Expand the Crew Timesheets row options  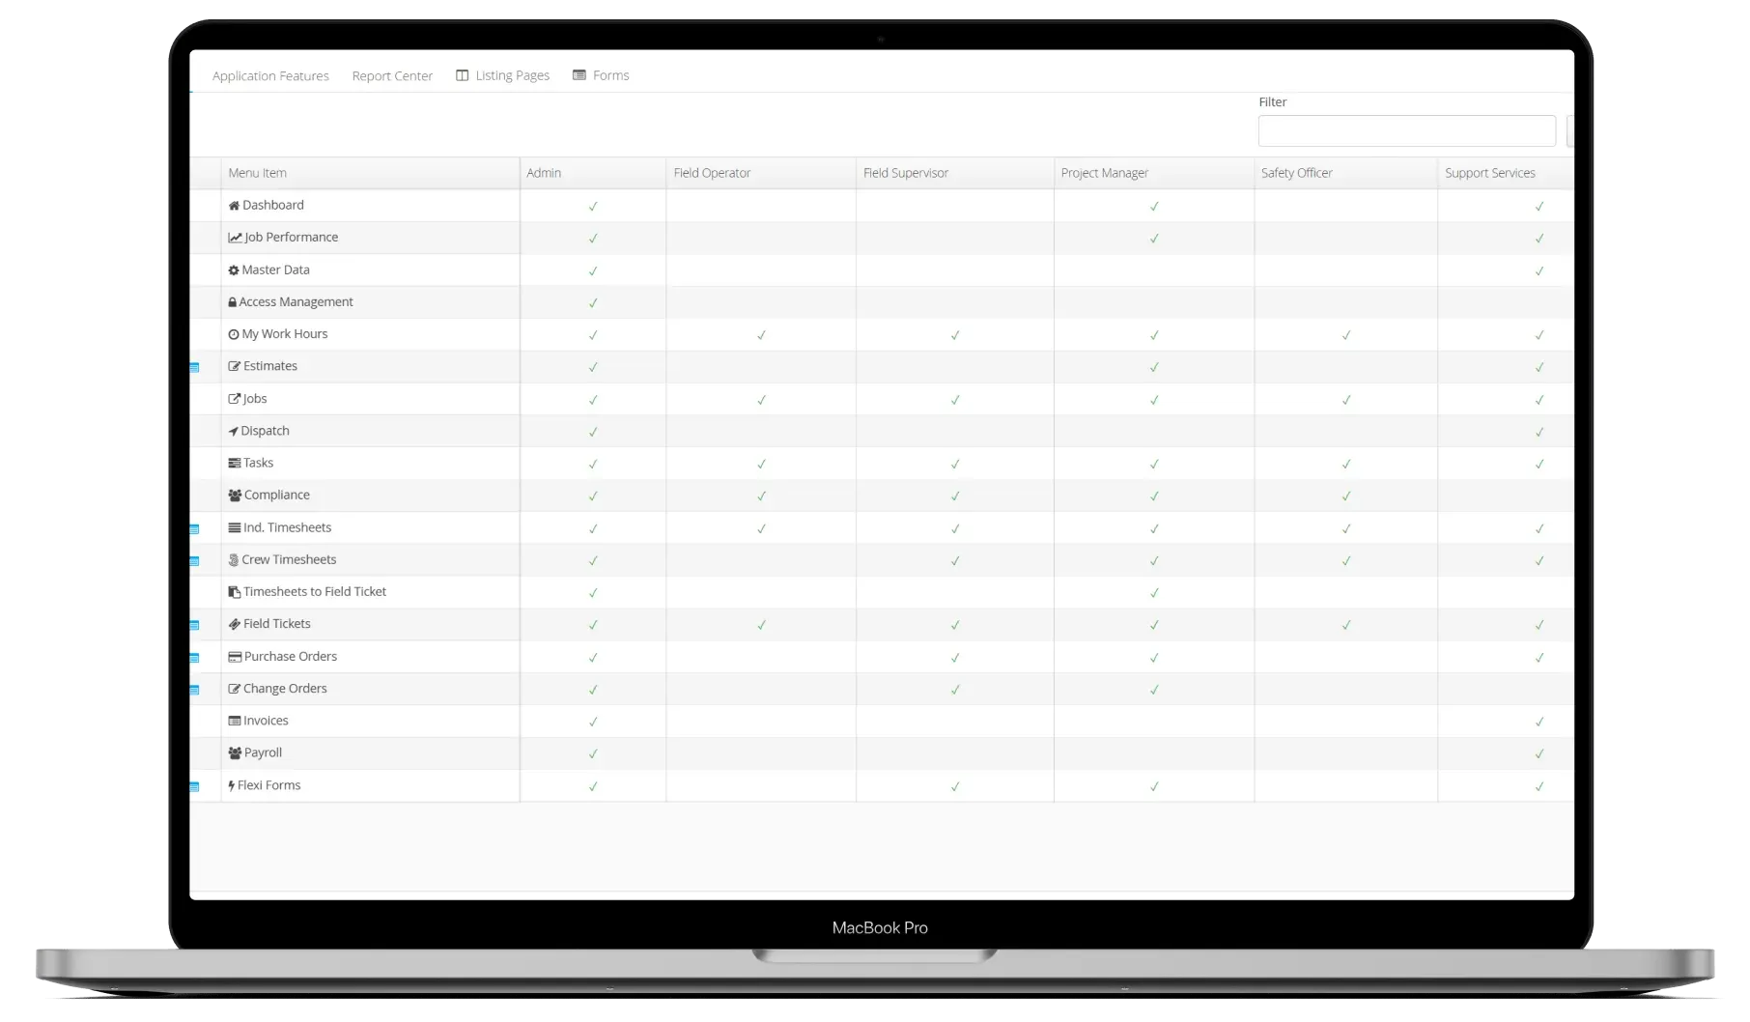[196, 560]
